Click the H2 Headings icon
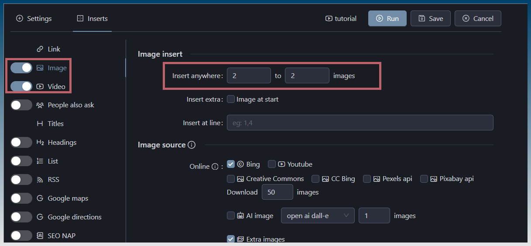Viewport: 531px width, 246px height. click(40, 143)
